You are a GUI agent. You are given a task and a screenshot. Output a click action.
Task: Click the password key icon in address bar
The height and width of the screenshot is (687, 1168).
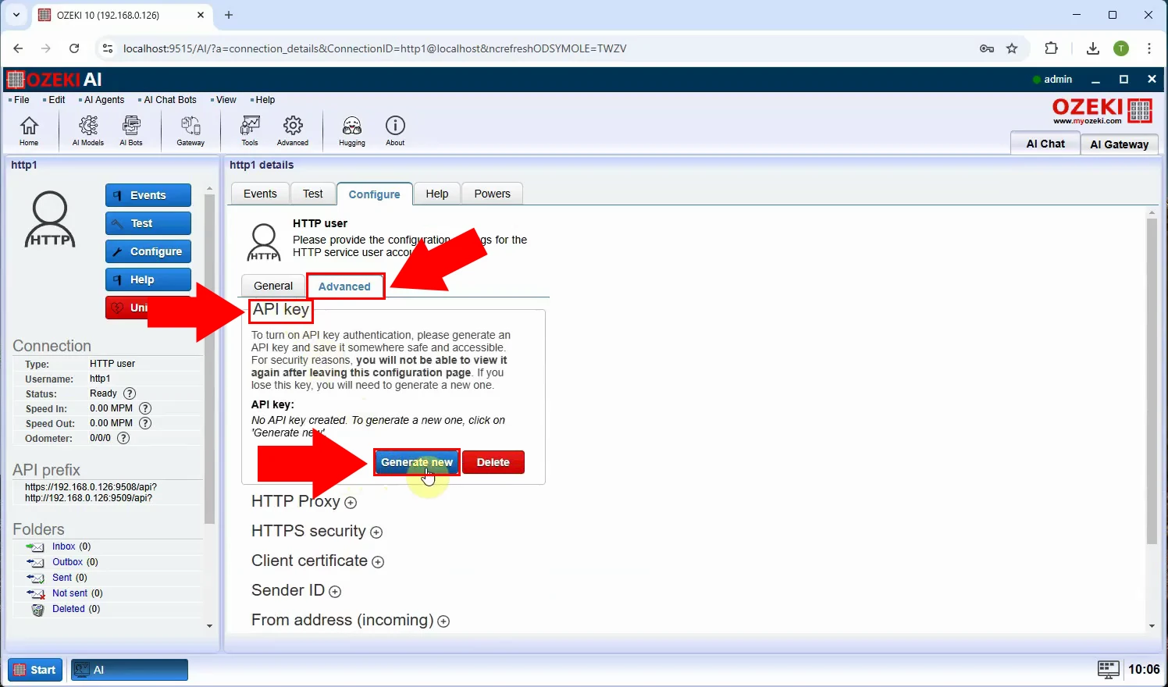click(x=987, y=48)
